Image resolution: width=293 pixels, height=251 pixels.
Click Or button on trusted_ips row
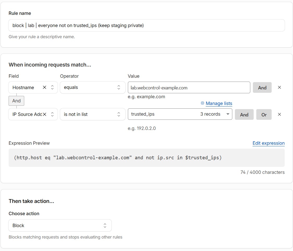point(264,115)
